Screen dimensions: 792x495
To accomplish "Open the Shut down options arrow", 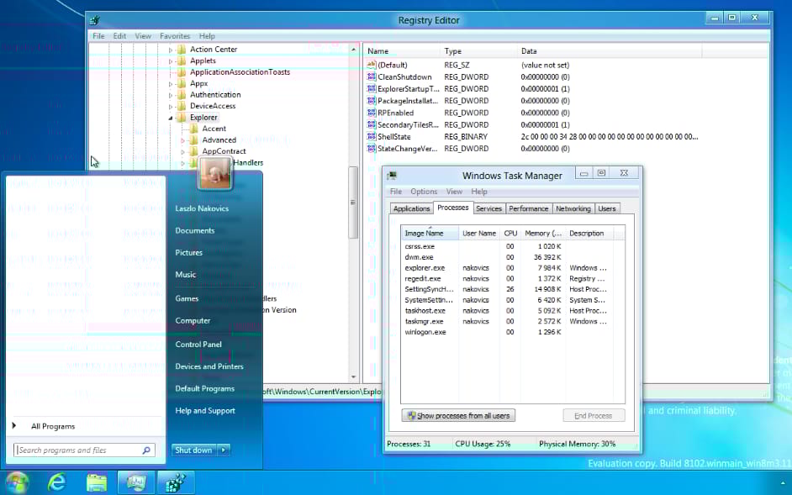I will point(224,450).
